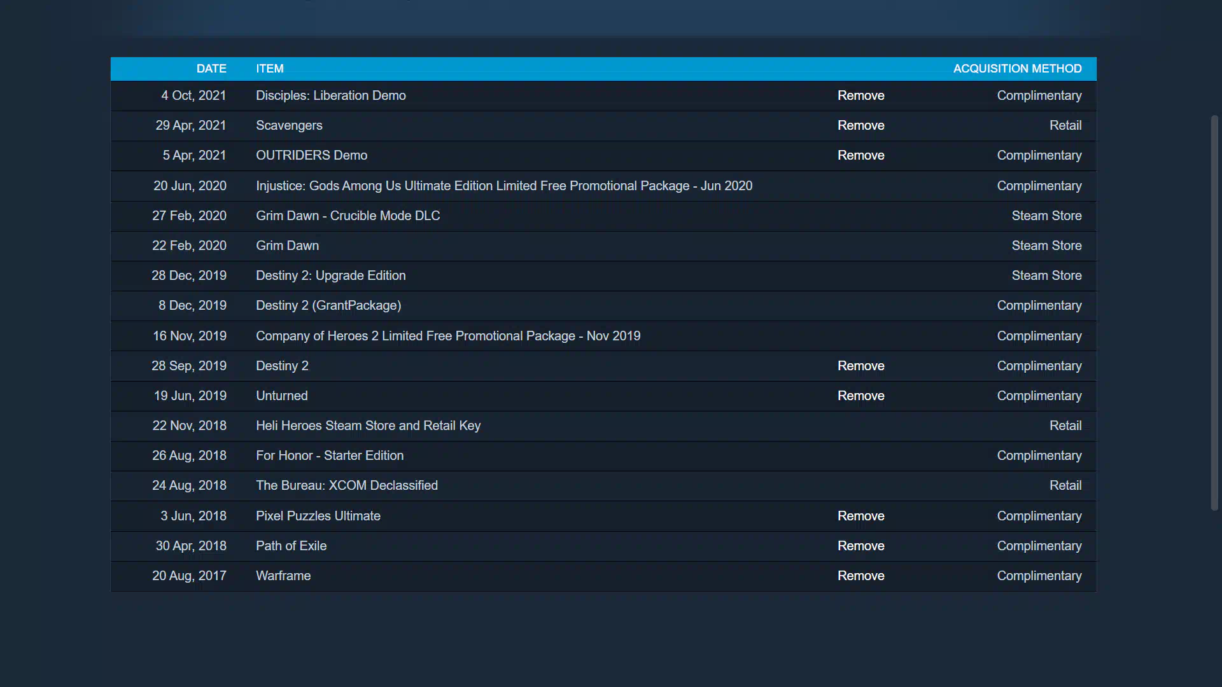This screenshot has height=687, width=1222.
Task: Select Company of Heroes 2 promotional package
Action: 448,336
